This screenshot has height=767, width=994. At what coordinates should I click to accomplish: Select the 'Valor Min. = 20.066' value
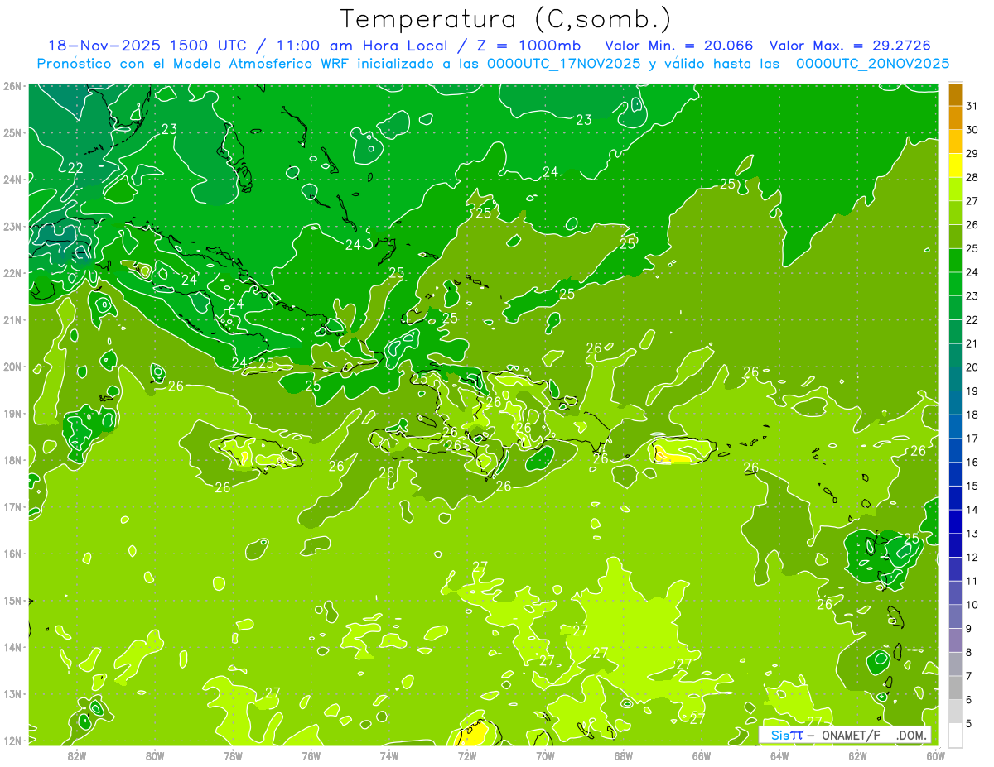(x=678, y=46)
